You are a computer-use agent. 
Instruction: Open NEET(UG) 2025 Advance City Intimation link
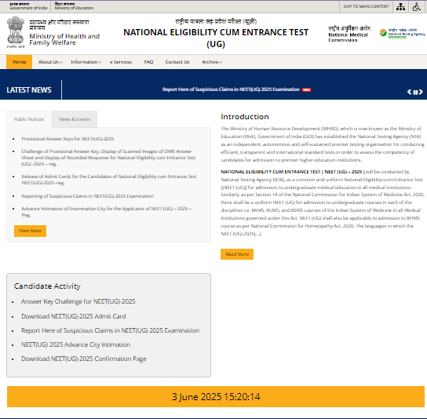pos(75,344)
